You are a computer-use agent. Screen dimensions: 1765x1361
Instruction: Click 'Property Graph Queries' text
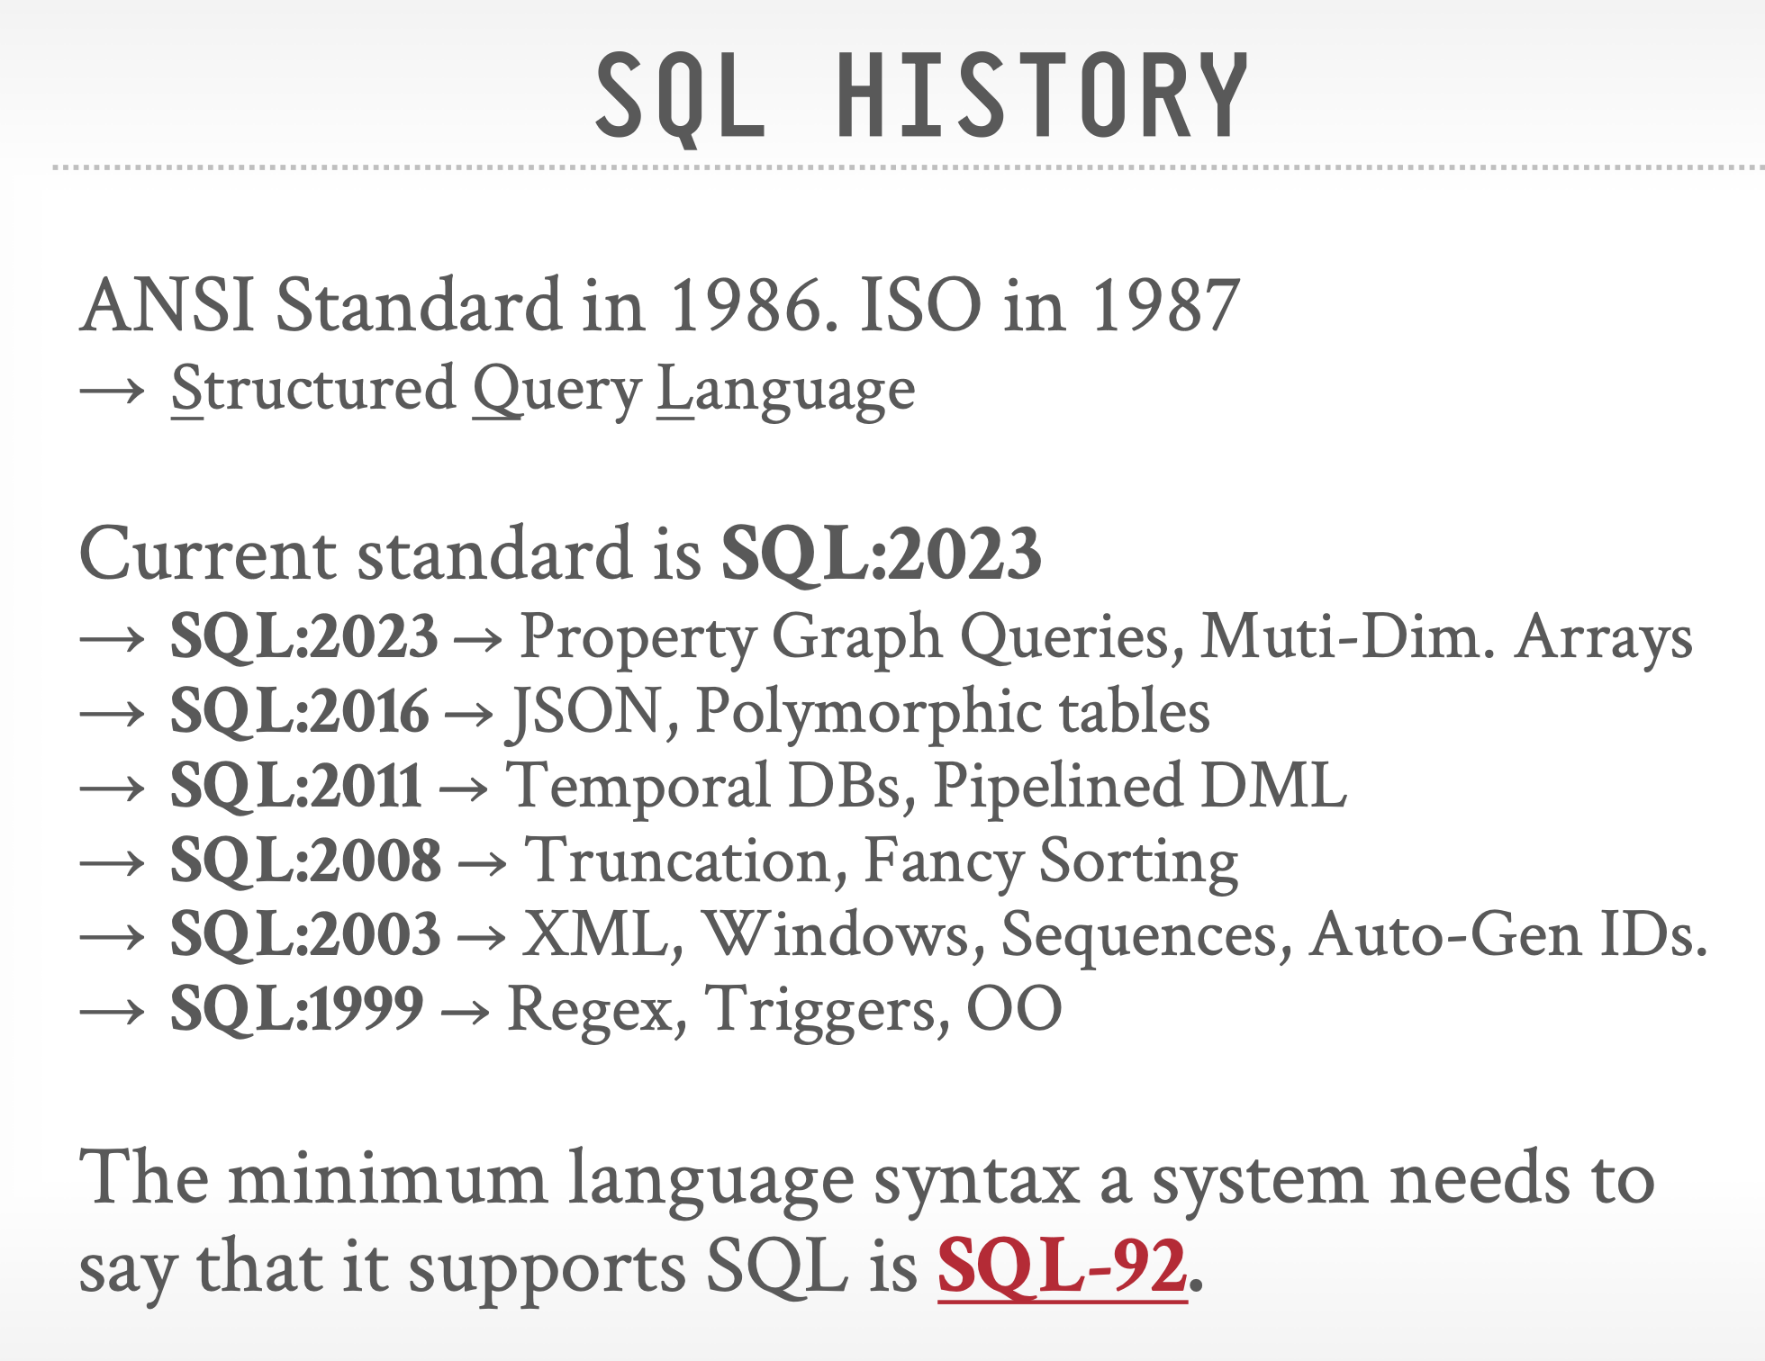851,636
